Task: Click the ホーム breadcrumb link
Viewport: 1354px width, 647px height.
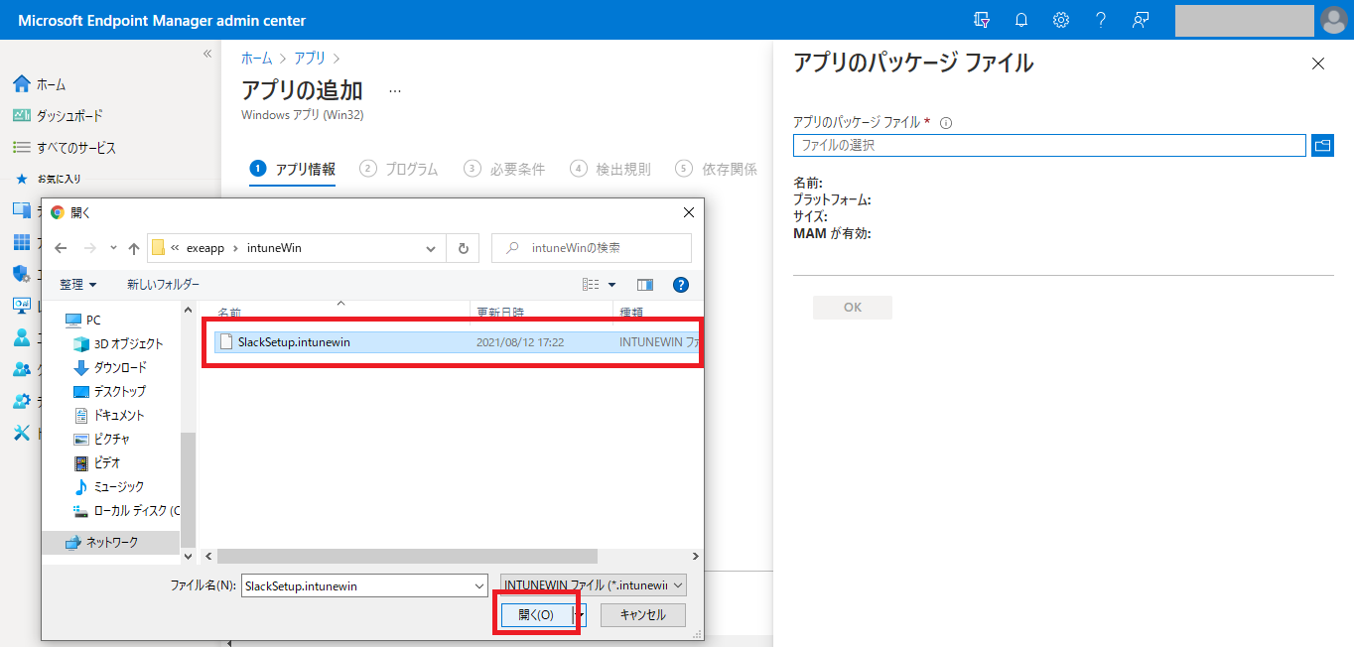Action: (257, 59)
